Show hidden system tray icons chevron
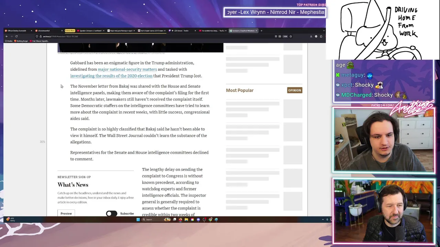 323,220
